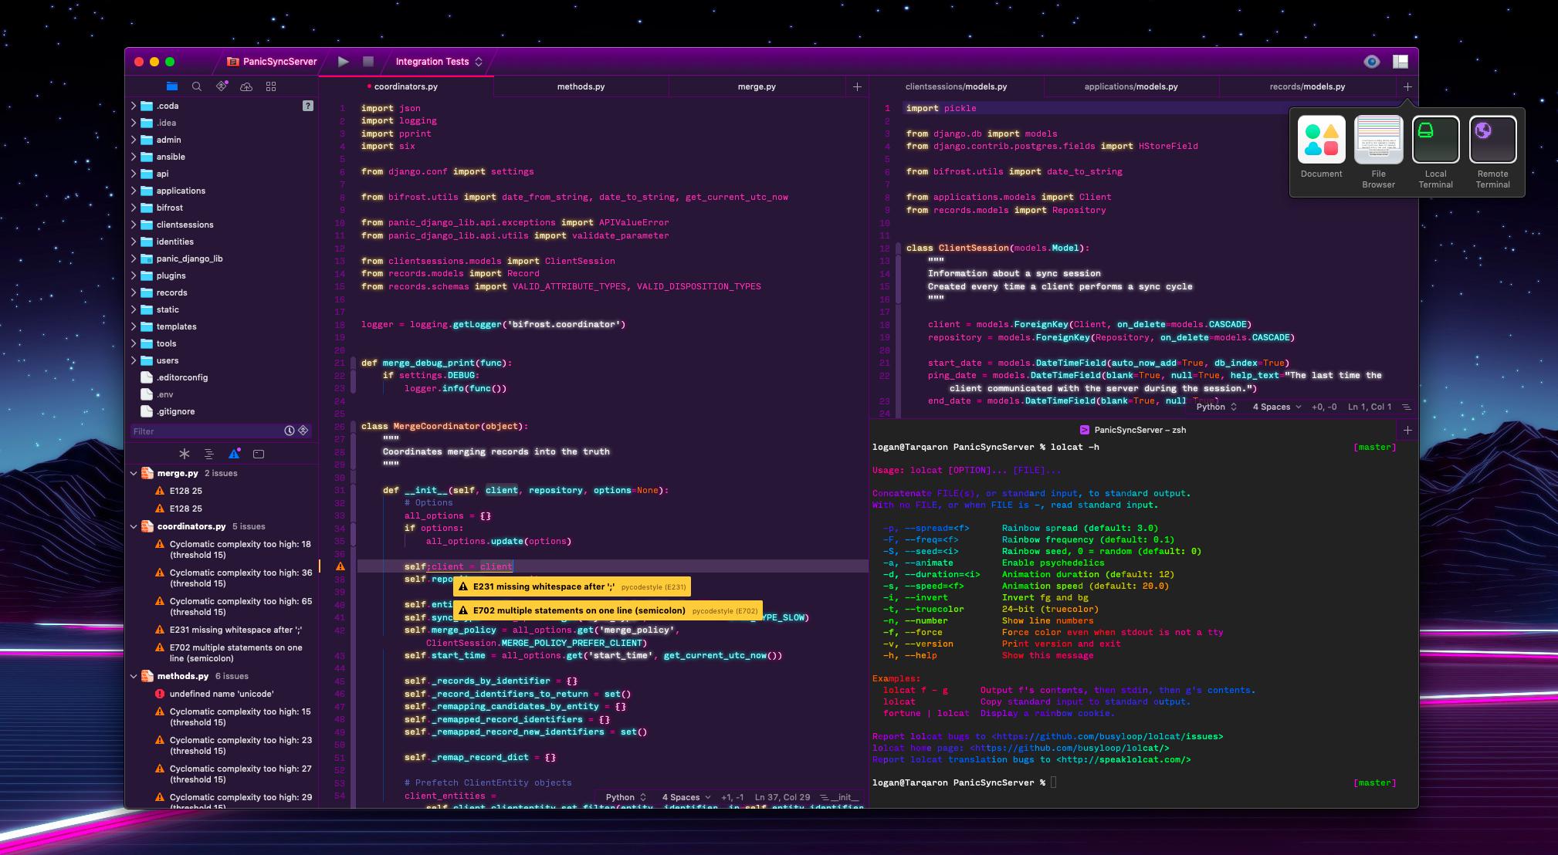Switch to the methods.py tab
This screenshot has height=855, width=1558.
581,86
